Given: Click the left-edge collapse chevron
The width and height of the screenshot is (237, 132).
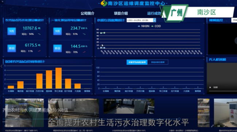Looking at the screenshot, I should (x=1, y=66).
